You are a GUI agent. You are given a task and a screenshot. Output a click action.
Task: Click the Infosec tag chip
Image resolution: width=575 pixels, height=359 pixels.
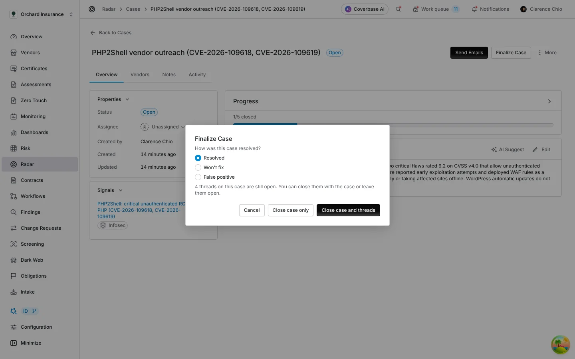tap(113, 225)
